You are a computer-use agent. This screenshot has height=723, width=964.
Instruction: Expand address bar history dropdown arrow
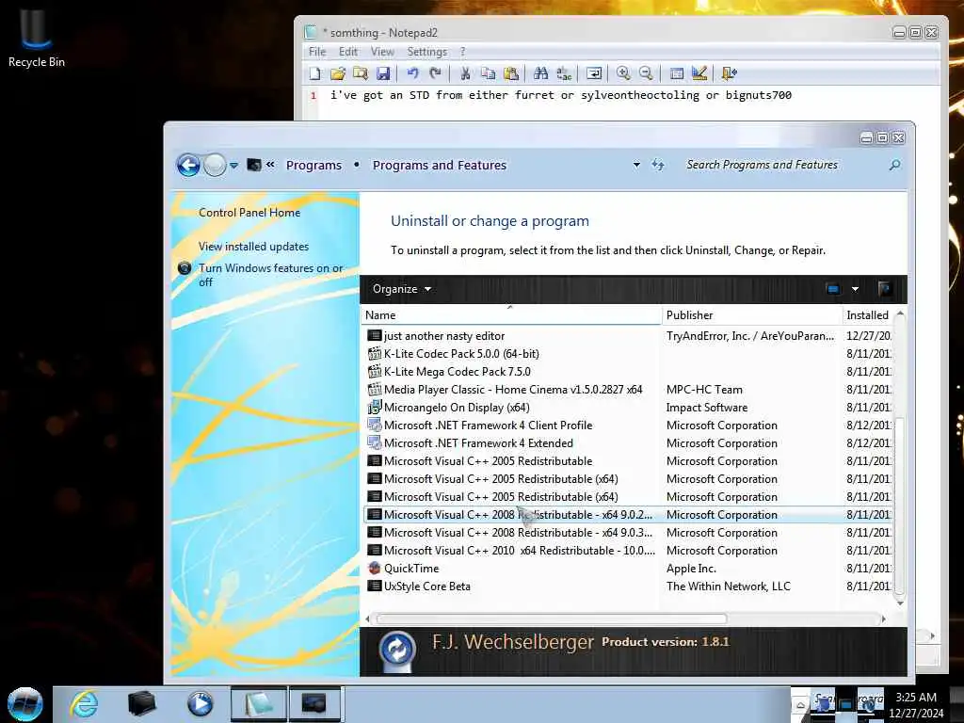[636, 165]
